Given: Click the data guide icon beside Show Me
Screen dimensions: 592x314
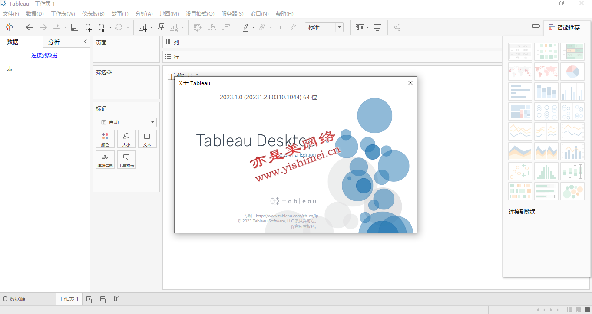Looking at the screenshot, I should pos(536,27).
